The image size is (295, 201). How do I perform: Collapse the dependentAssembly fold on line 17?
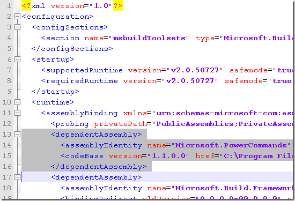(x=17, y=177)
